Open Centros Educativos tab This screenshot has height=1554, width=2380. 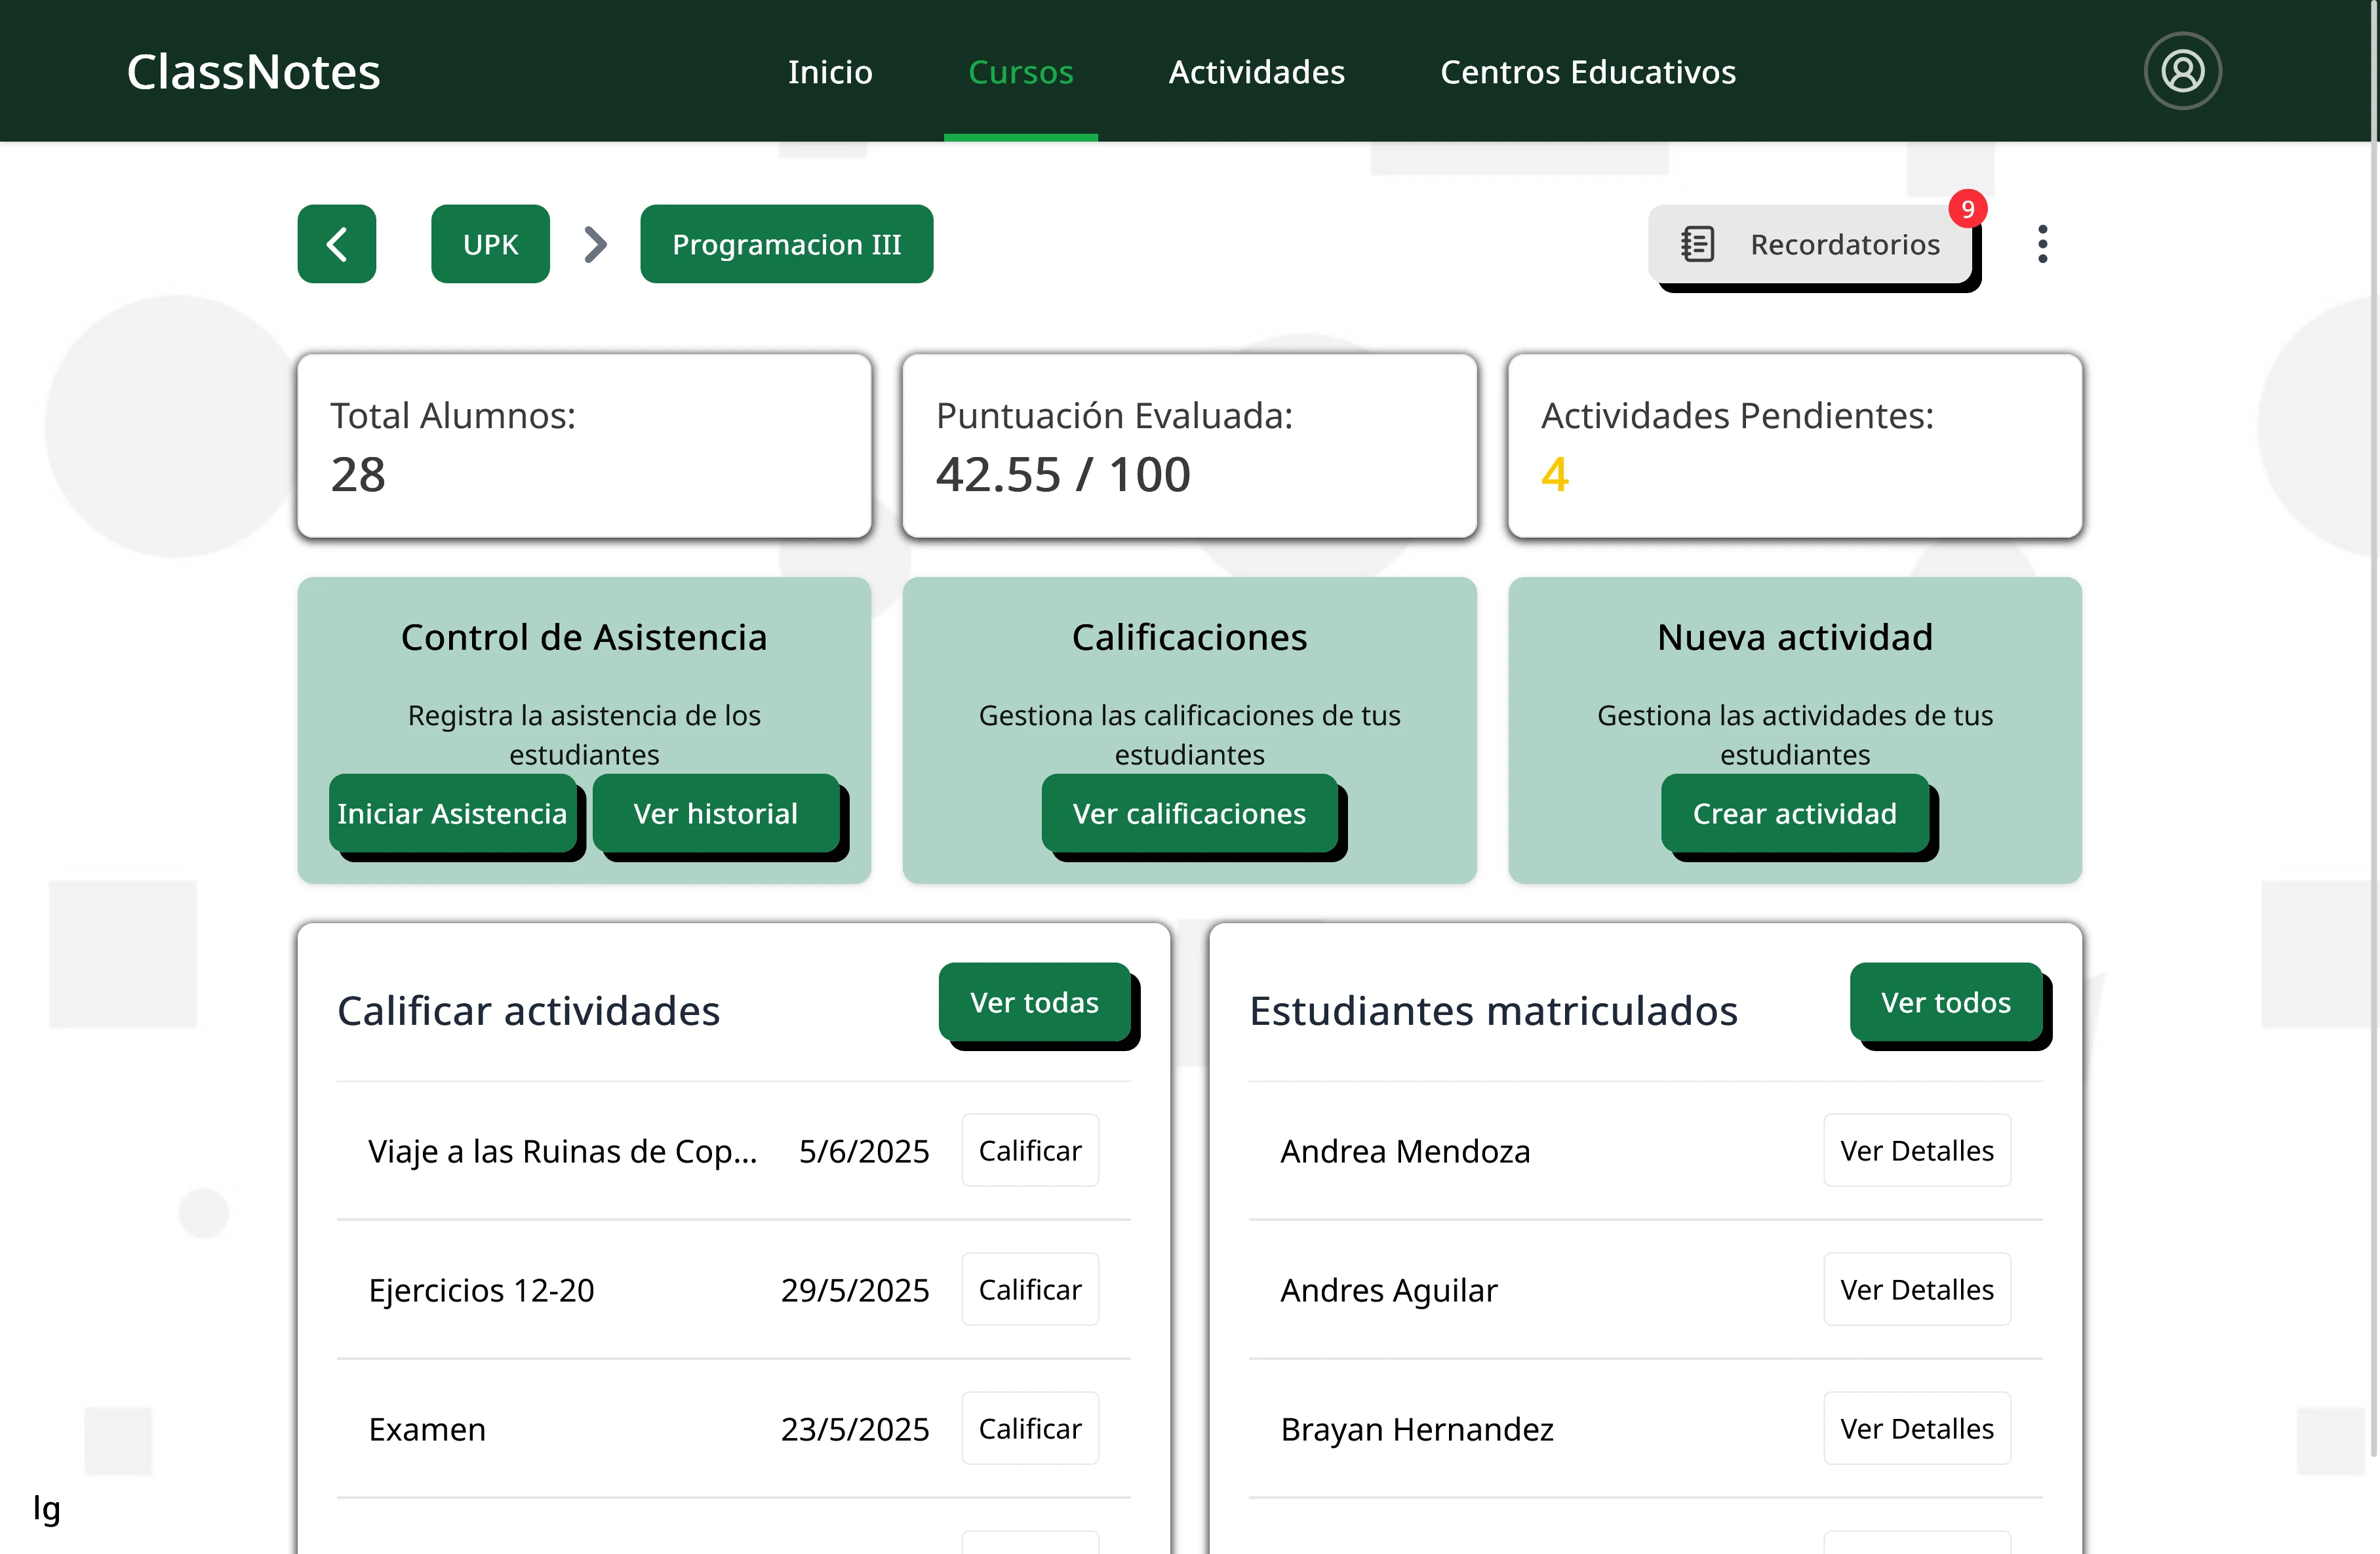1587,72
